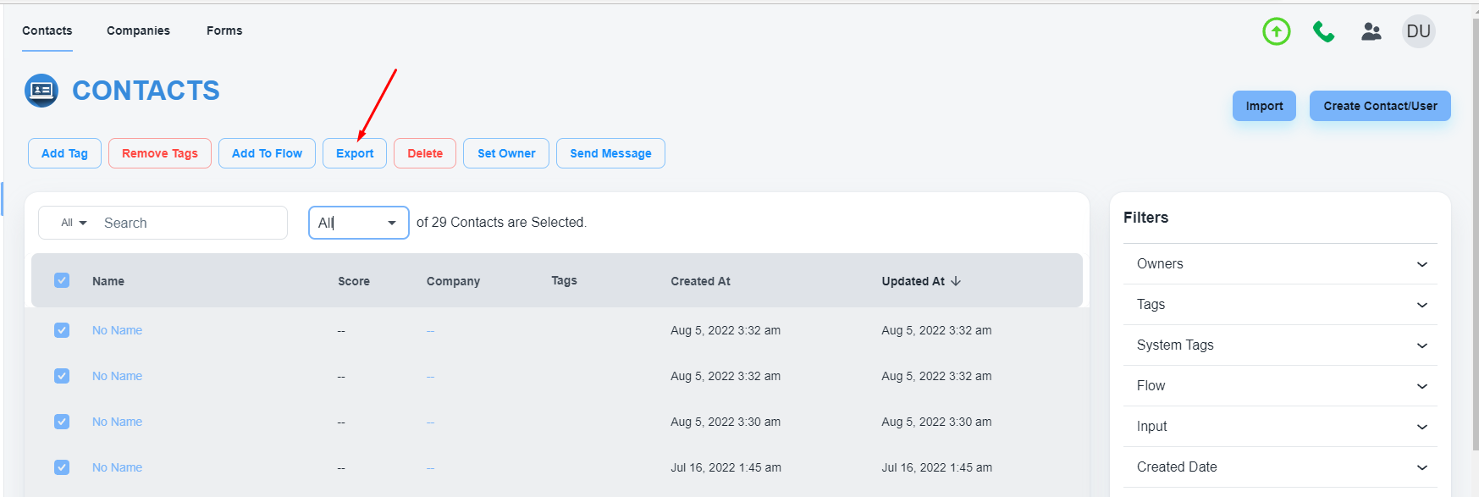The width and height of the screenshot is (1479, 497).
Task: Toggle the select-all checkbox in header
Action: tap(62, 280)
